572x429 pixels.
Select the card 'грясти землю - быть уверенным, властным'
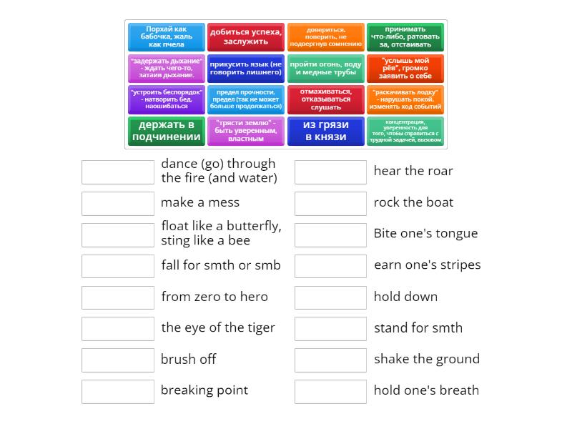point(245,133)
